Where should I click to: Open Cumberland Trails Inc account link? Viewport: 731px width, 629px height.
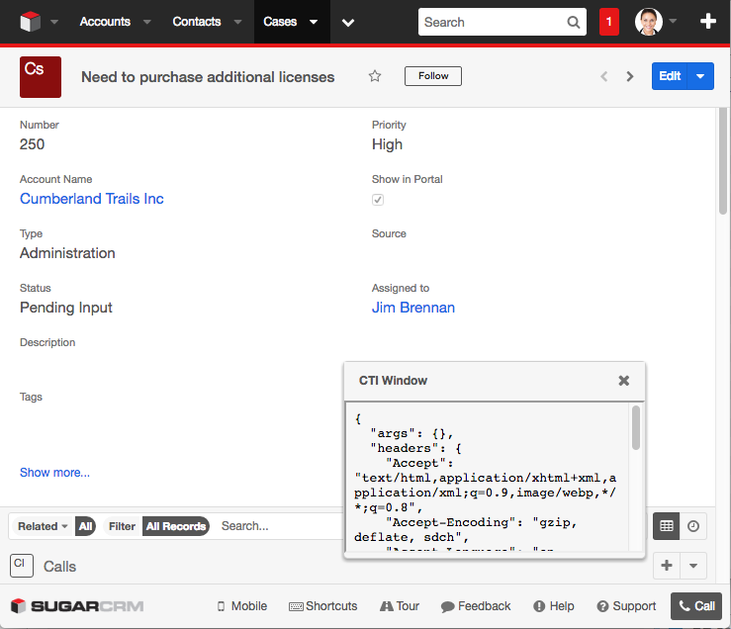click(x=92, y=199)
